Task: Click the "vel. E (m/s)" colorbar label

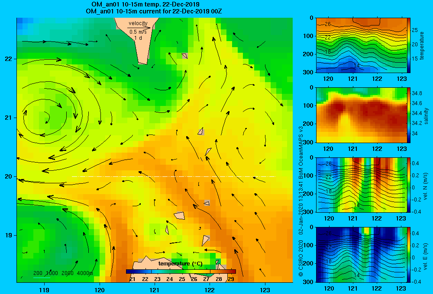Action: click(x=426, y=256)
